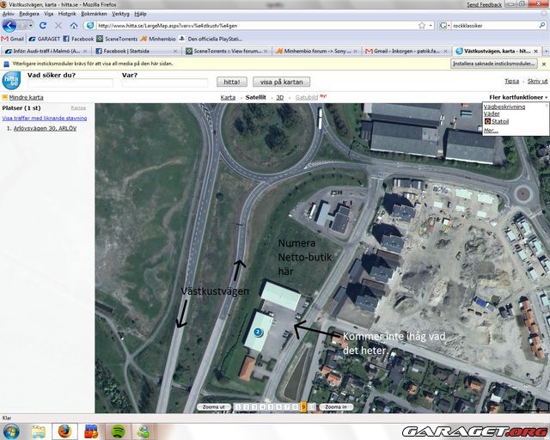Switch to Karta map view

(x=228, y=97)
